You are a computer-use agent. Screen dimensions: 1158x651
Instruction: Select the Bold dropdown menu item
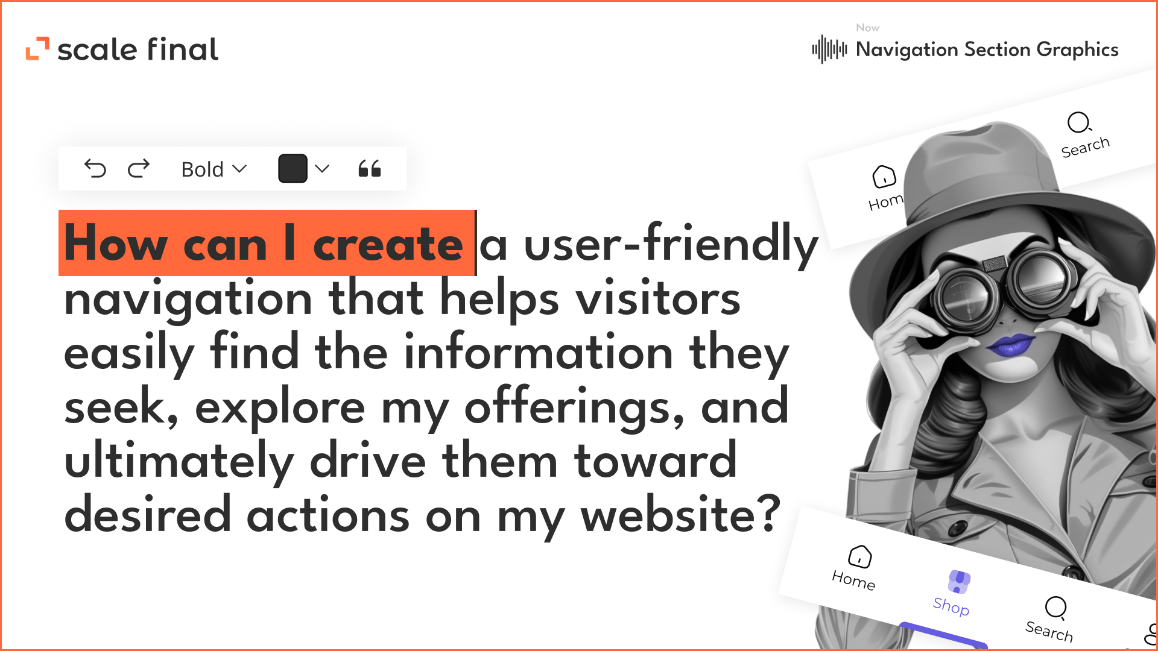tap(212, 170)
